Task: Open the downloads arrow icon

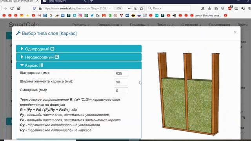Action: [209, 8]
